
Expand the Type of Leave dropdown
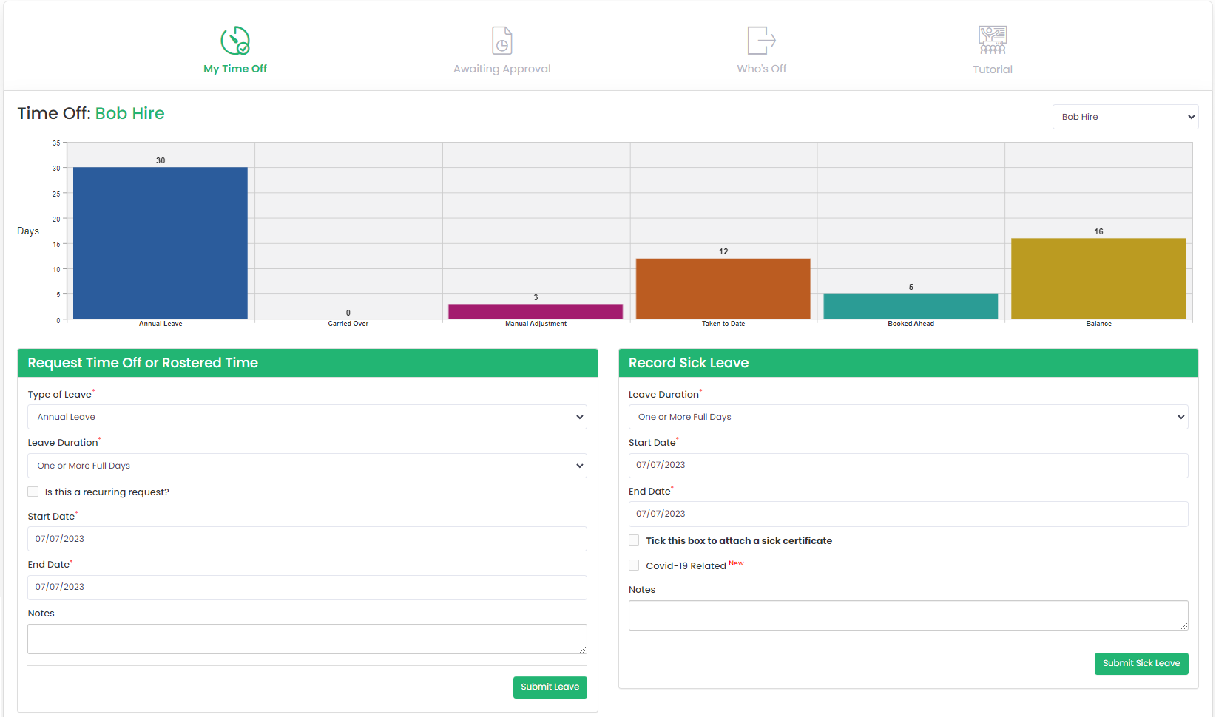tap(307, 417)
